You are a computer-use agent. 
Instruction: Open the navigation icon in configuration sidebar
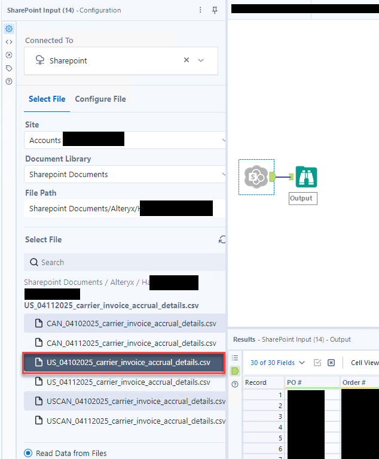click(9, 55)
